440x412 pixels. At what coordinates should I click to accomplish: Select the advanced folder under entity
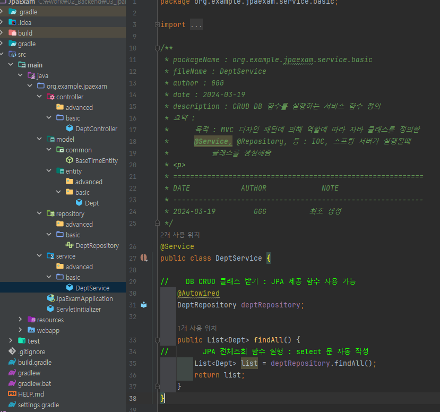[89, 182]
